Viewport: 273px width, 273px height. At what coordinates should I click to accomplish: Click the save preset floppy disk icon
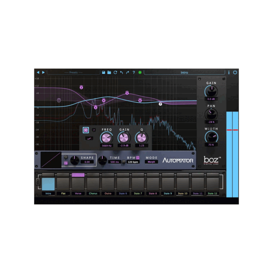click(x=103, y=72)
